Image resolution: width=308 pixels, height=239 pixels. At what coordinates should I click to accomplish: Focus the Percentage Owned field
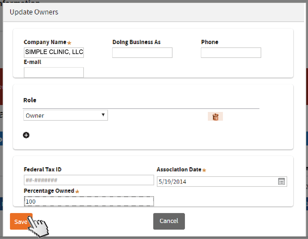point(89,201)
